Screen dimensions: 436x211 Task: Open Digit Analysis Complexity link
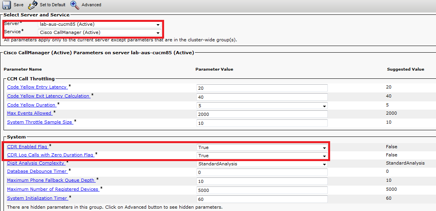[36, 163]
